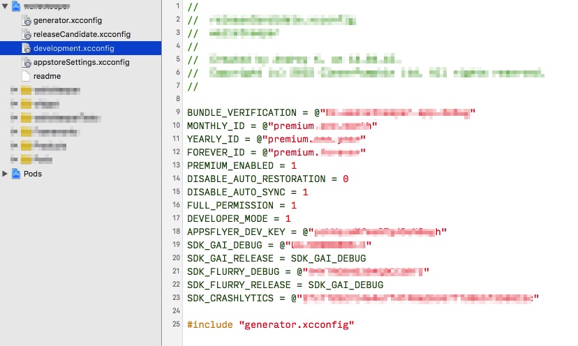Select the top blurred project icon

coord(16,6)
